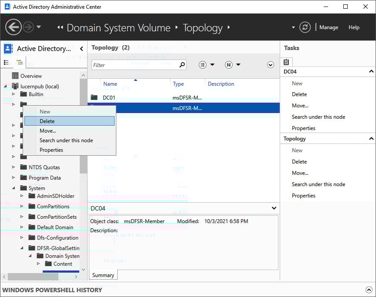The height and width of the screenshot is (297, 376).
Task: Expand the Windows PowerShell History panel
Action: coord(369,290)
